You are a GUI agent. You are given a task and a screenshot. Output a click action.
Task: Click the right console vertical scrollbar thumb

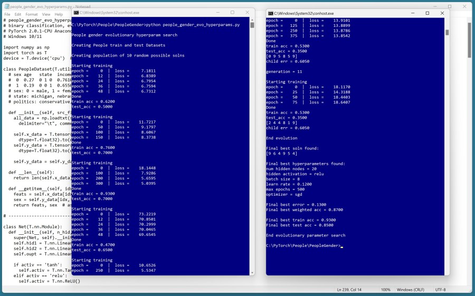pos(447,32)
